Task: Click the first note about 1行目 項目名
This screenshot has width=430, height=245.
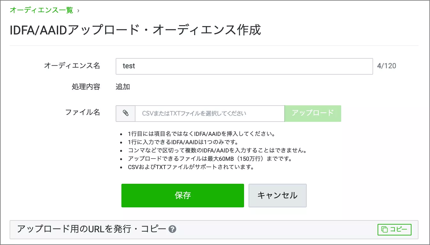Action: 201,134
